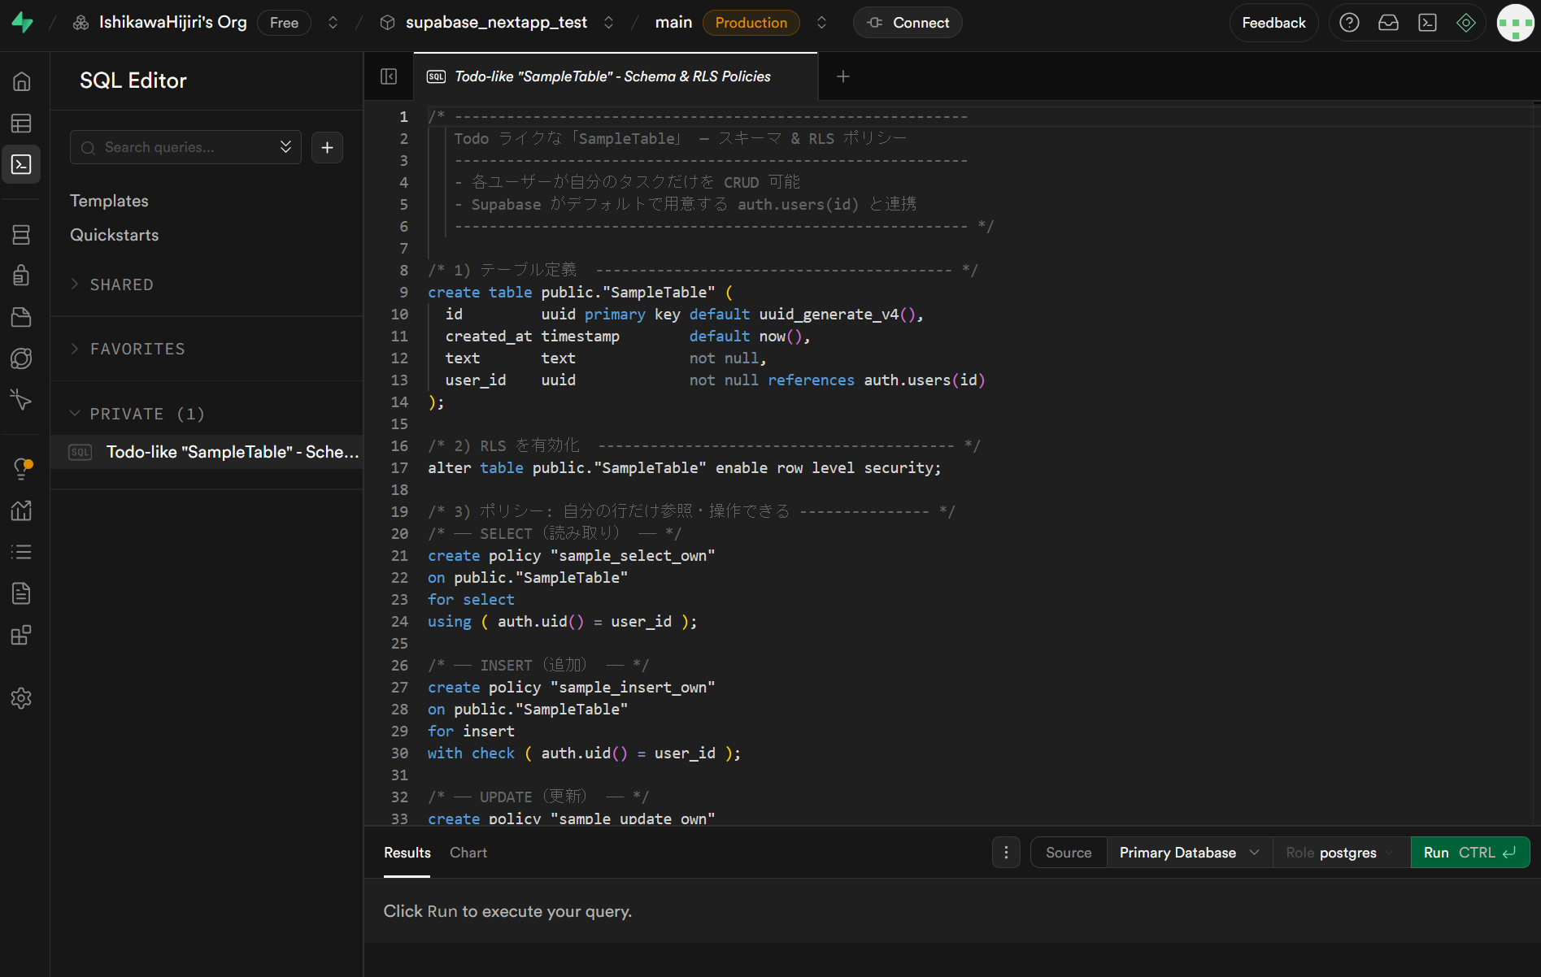The image size is (1541, 977).
Task: Change the Role postgres dropdown
Action: (1340, 853)
